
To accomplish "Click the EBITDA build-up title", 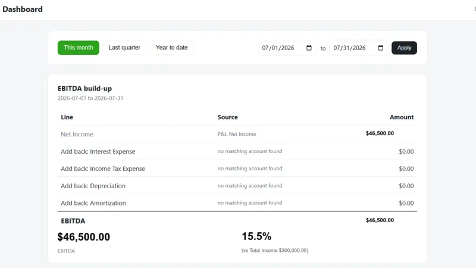I will click(x=84, y=88).
